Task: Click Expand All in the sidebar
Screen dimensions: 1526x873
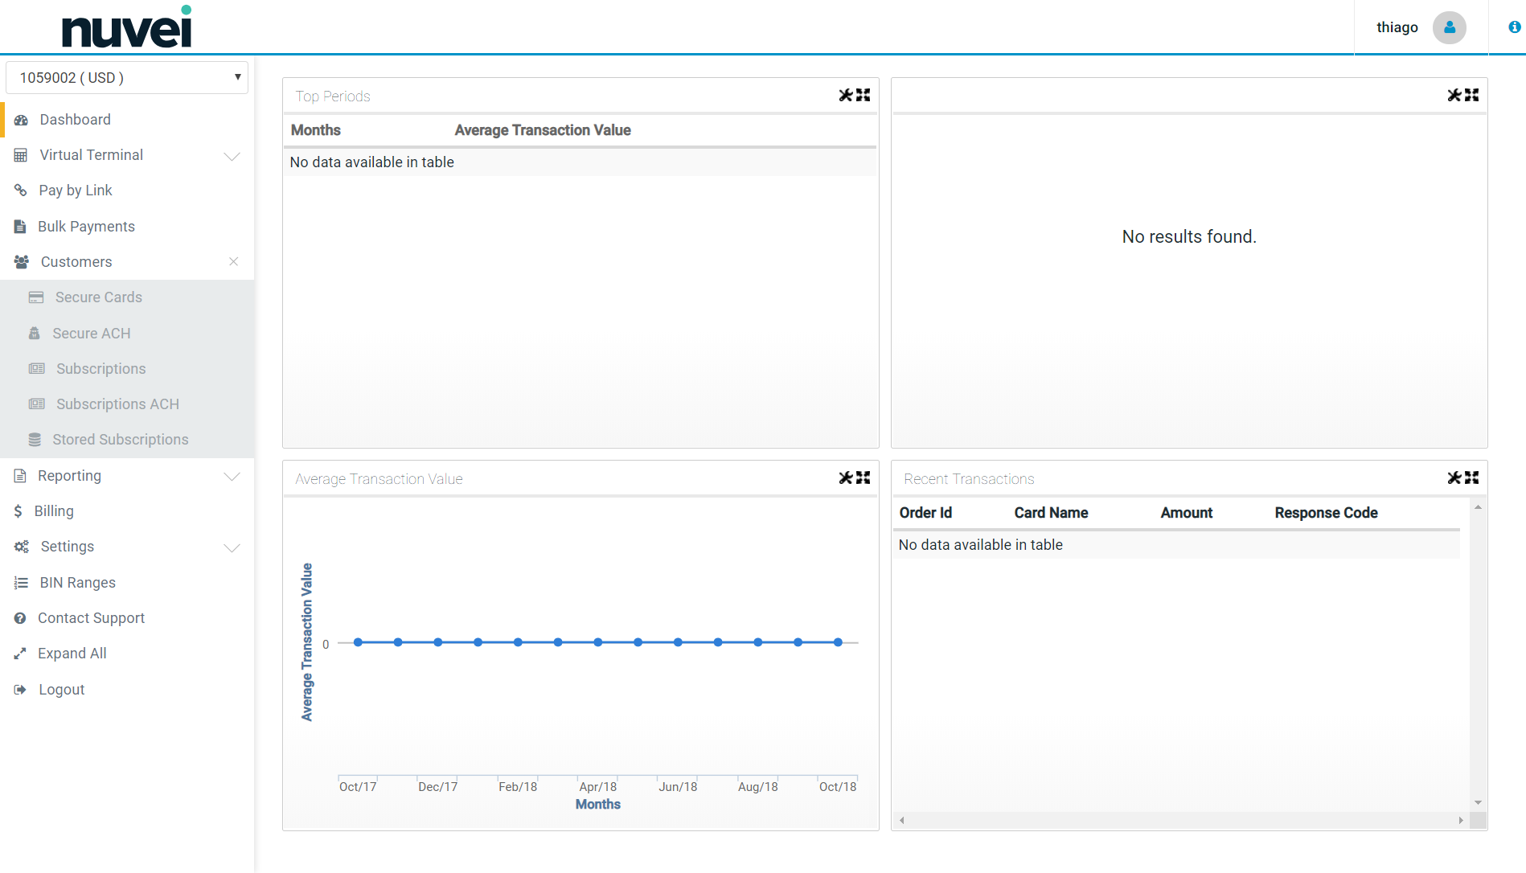Action: coord(72,654)
